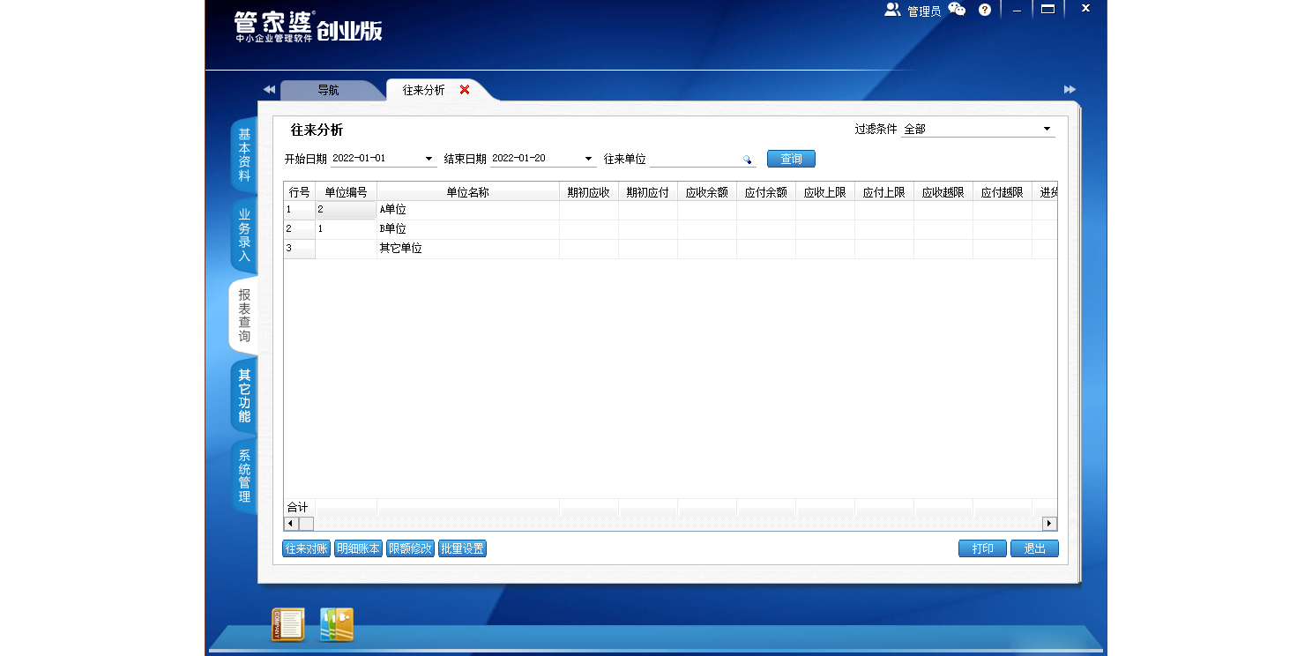Switch to the 导航 tab
The height and width of the screenshot is (656, 1312).
click(x=328, y=90)
